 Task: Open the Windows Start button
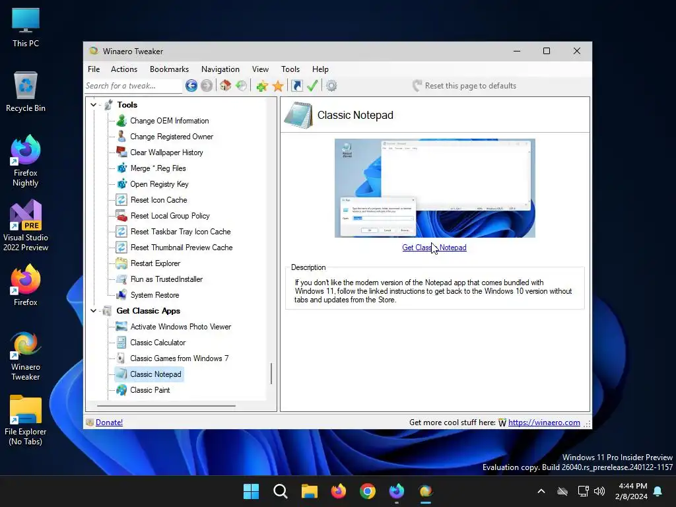pyautogui.click(x=251, y=491)
